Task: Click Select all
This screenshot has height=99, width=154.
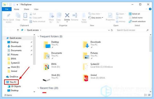Action: coord(134,14)
